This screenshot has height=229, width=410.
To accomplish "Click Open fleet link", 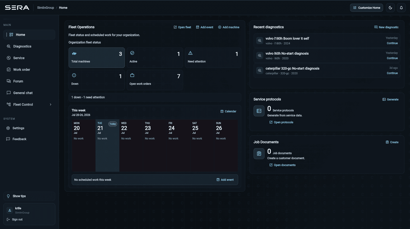I will pyautogui.click(x=182, y=27).
